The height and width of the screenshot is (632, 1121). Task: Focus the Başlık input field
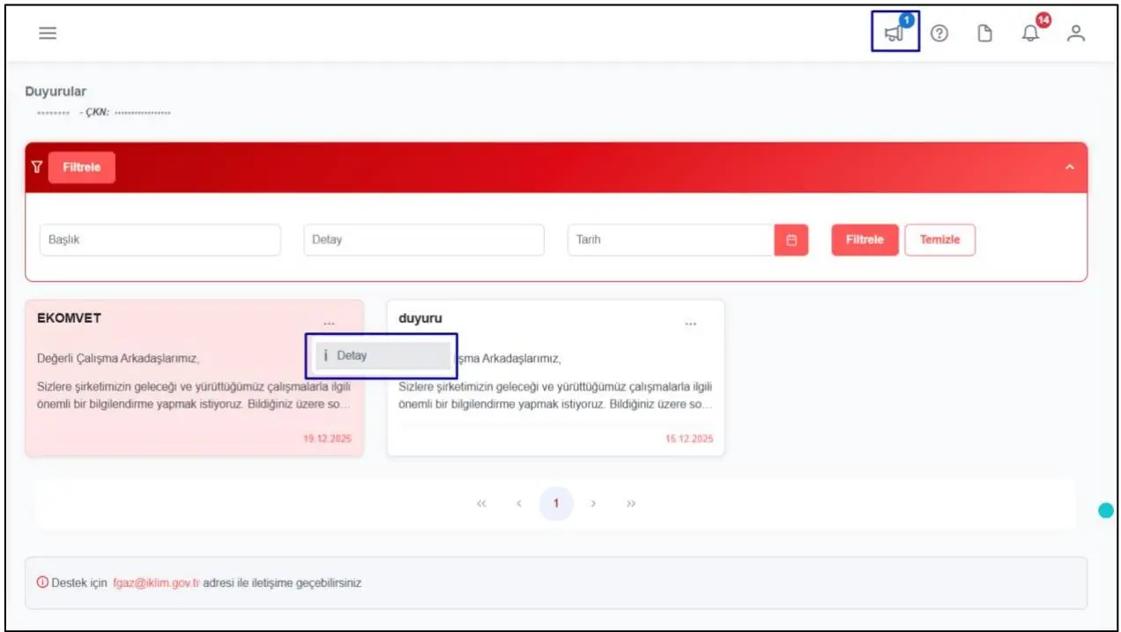click(160, 240)
